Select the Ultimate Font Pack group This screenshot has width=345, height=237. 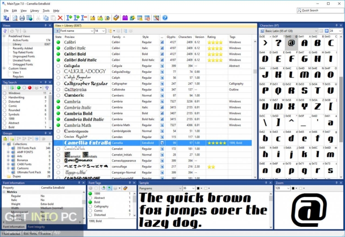click(x=29, y=172)
